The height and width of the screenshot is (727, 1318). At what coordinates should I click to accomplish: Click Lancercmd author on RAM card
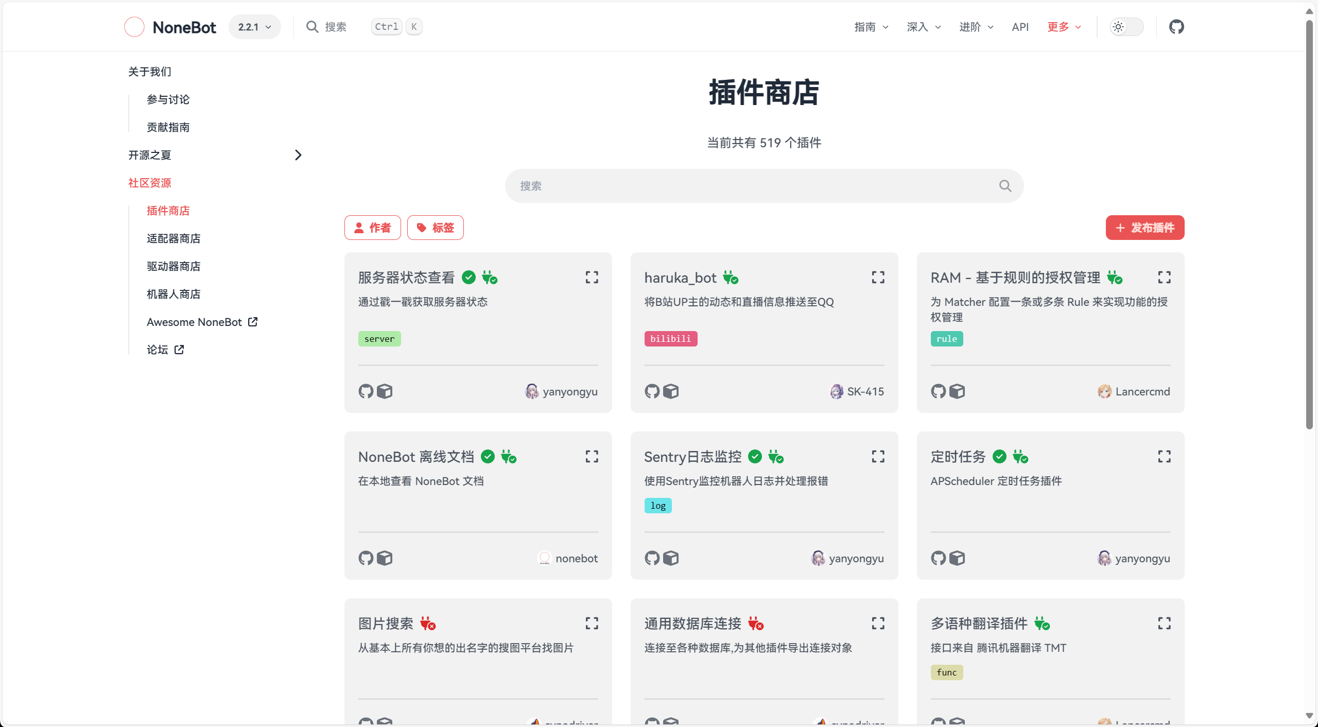pos(1134,391)
